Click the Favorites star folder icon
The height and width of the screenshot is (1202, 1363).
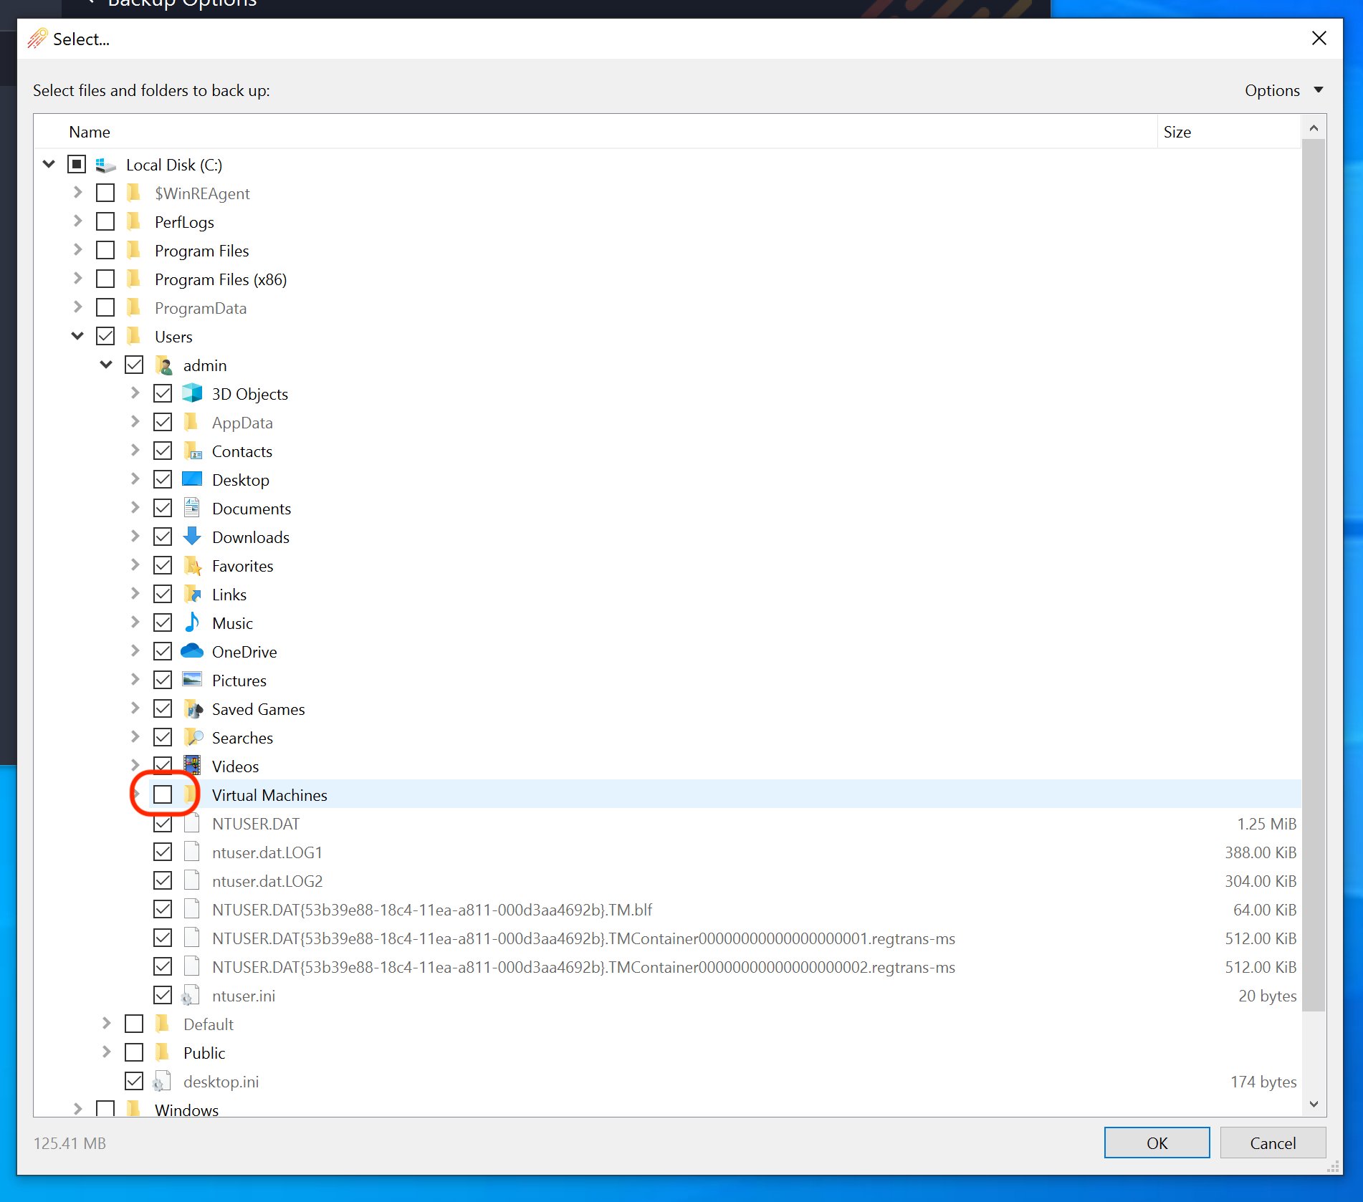pyautogui.click(x=192, y=565)
